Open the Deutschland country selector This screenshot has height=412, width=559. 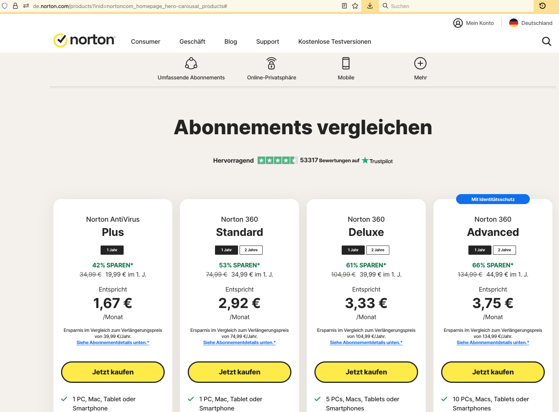[531, 23]
